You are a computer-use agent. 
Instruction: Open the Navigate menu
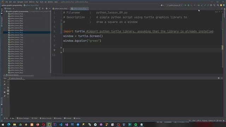[20, 2]
